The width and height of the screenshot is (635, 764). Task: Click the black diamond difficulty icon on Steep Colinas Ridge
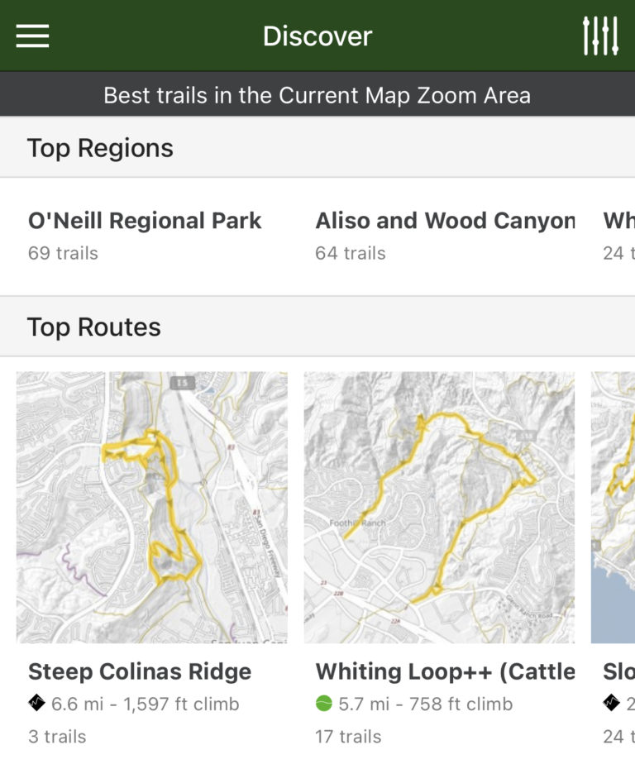(36, 704)
